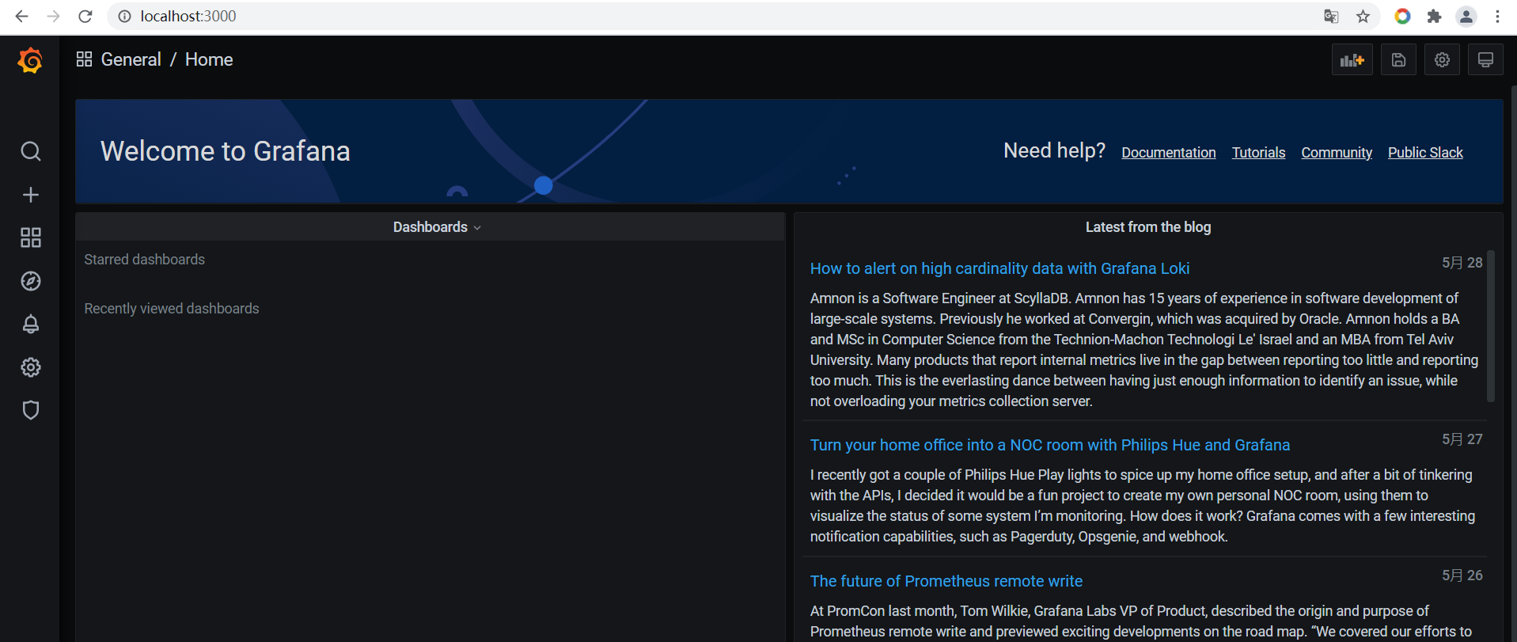
Task: Open the Grafana Loki high cardinality article
Action: pyautogui.click(x=999, y=268)
